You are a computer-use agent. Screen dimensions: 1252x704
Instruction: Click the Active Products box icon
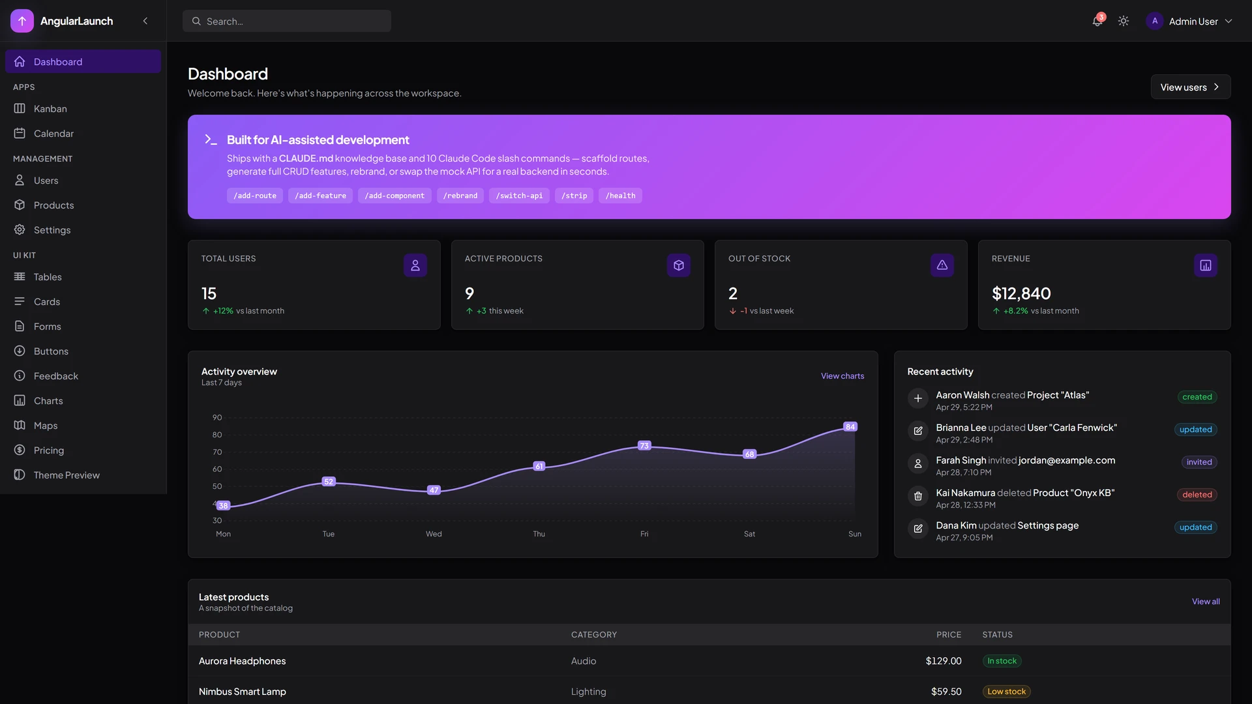point(679,265)
